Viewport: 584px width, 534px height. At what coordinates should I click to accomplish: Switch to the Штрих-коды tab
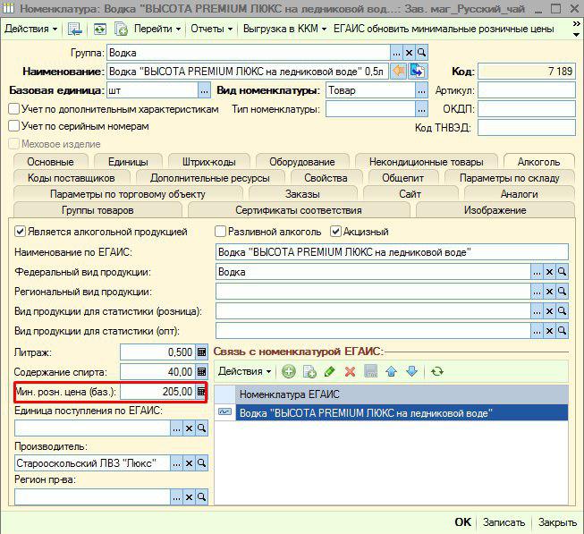(209, 162)
